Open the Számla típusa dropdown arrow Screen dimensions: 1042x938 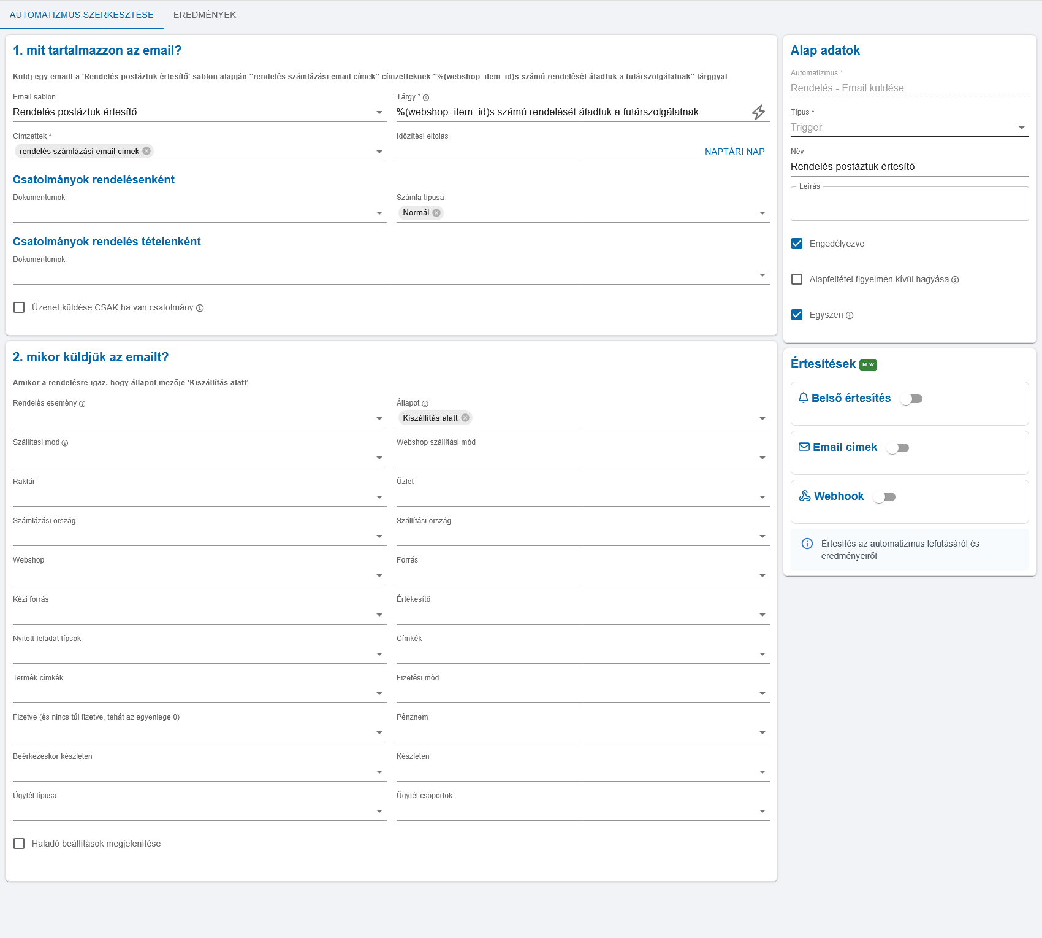tap(762, 213)
